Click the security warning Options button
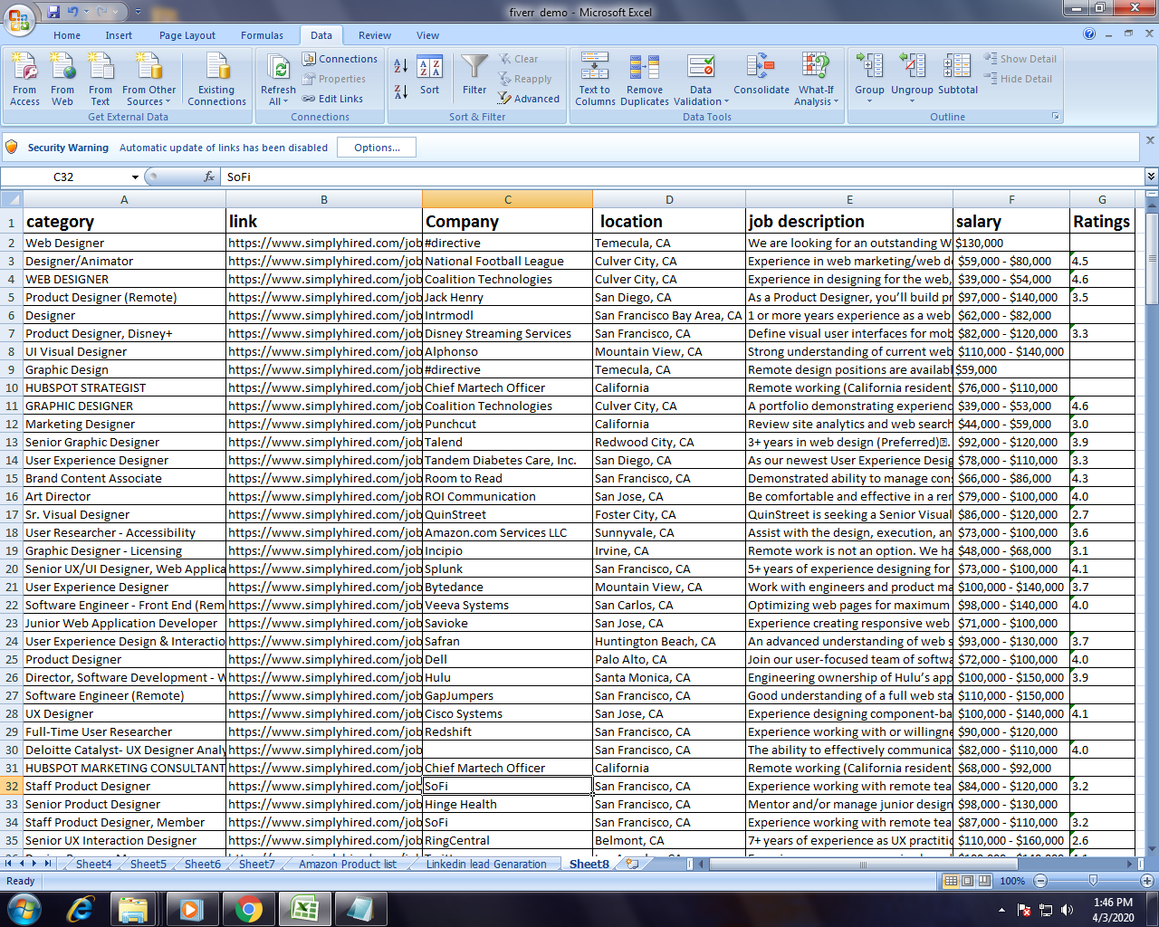 click(x=376, y=147)
